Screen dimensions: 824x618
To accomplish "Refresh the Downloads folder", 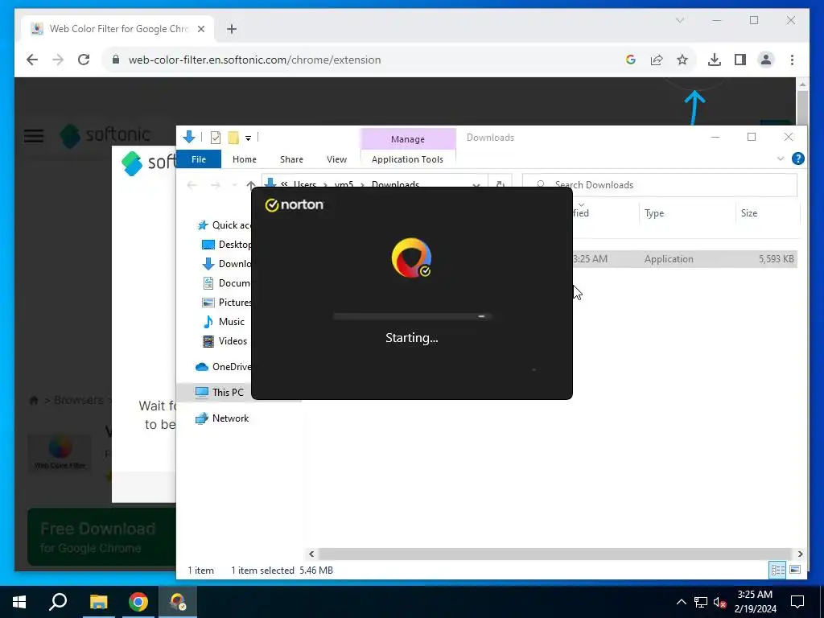I will [x=500, y=185].
